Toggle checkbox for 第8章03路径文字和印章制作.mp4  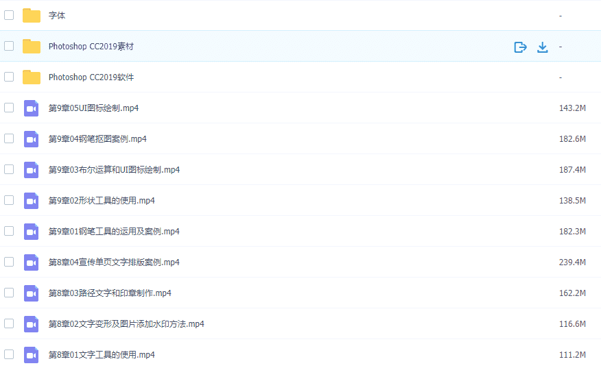(x=9, y=293)
